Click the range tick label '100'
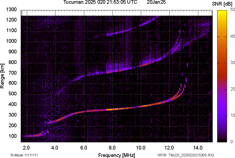 pyautogui.click(x=12, y=136)
